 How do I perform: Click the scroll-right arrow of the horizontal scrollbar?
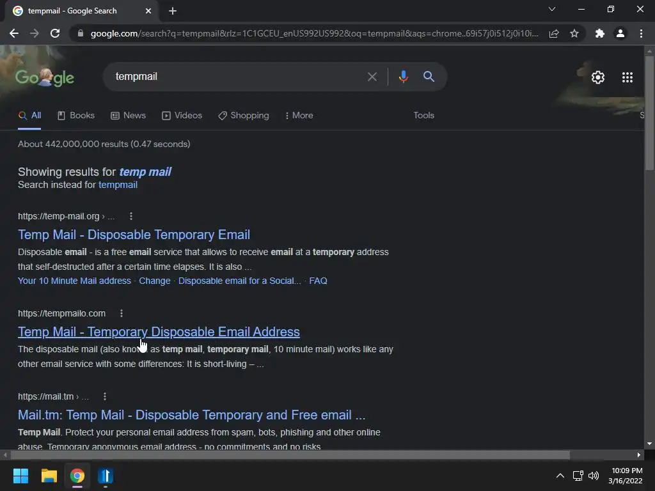click(639, 455)
